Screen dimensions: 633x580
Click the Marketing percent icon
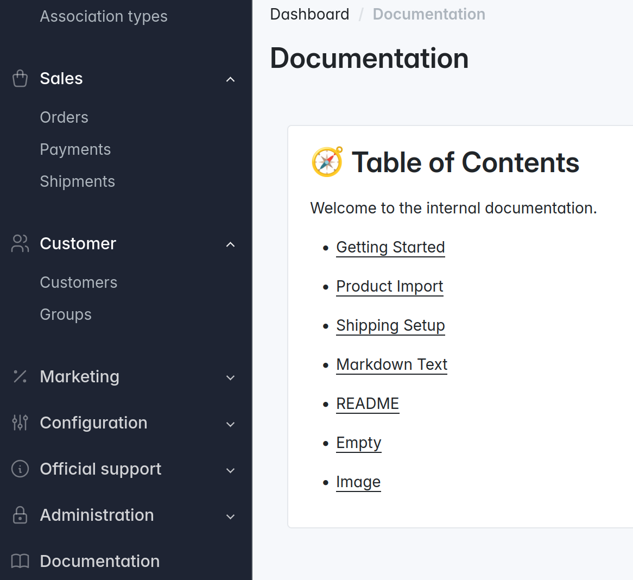(20, 377)
